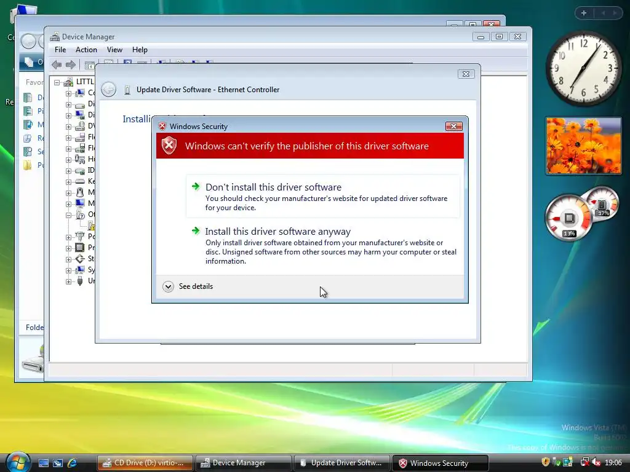Click the Back arrow in Device Manager toolbar
The width and height of the screenshot is (630, 472).
[57, 65]
